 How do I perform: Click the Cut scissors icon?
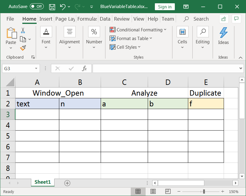[23, 30]
